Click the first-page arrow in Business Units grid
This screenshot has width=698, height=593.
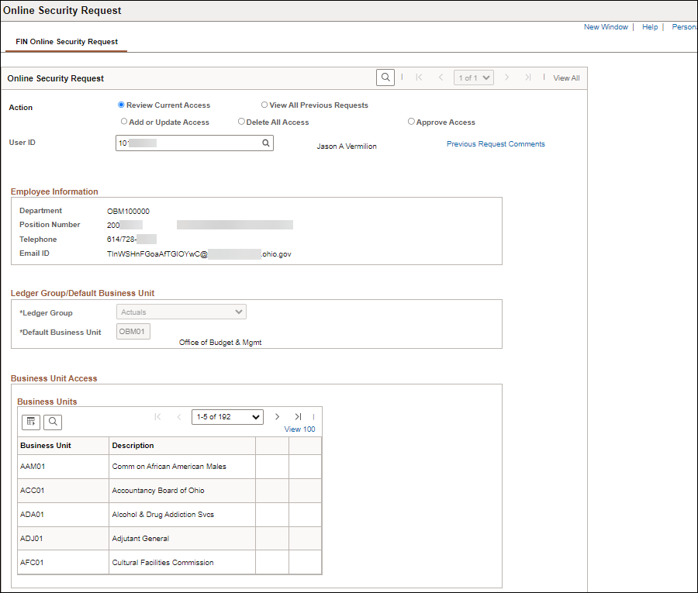point(158,417)
